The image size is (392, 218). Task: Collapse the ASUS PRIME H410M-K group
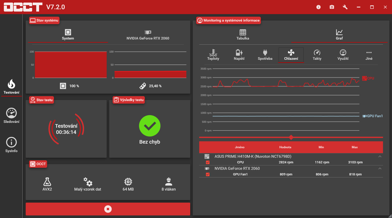[x=380, y=156]
